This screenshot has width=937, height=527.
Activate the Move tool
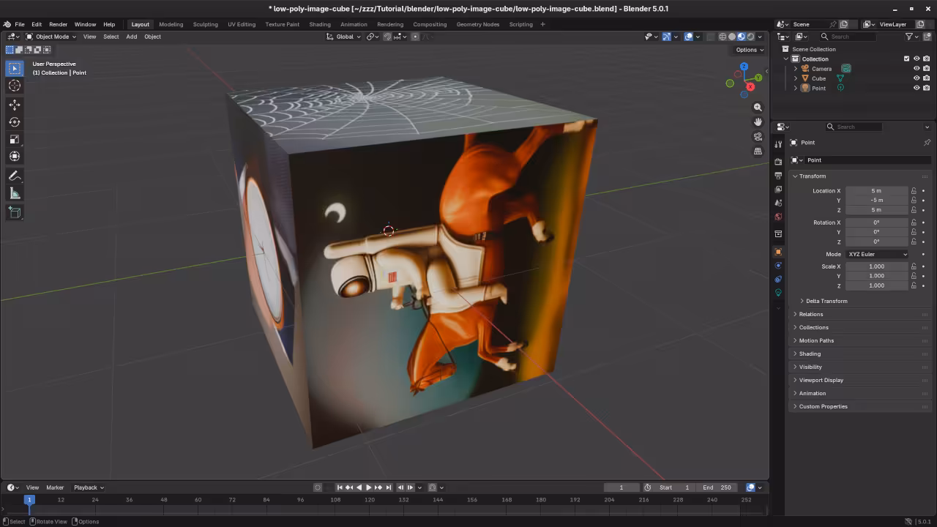point(15,105)
